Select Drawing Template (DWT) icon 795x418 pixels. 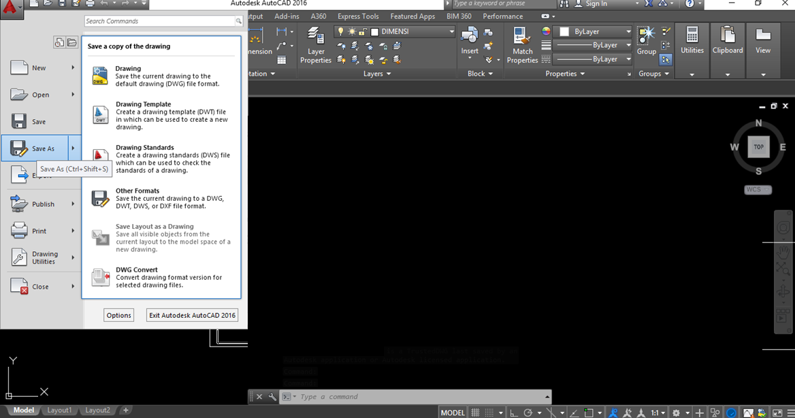click(x=100, y=114)
